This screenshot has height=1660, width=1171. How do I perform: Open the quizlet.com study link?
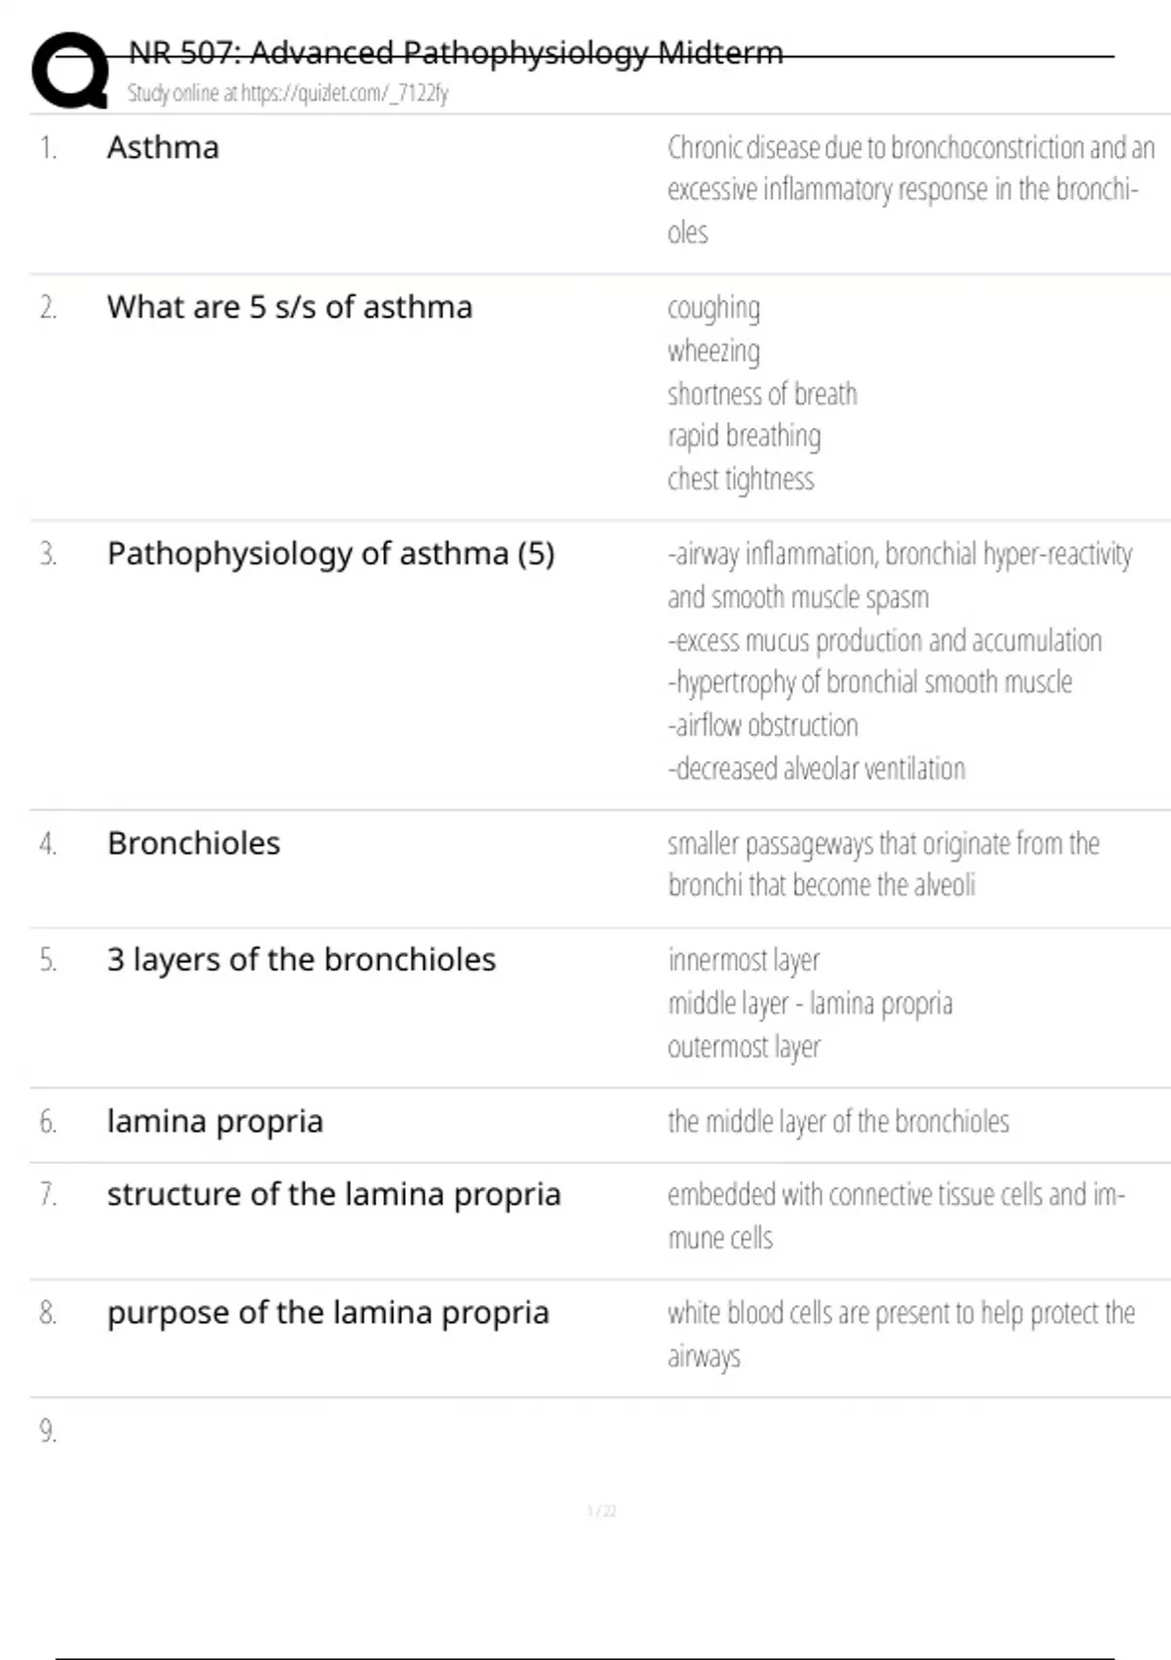[288, 94]
